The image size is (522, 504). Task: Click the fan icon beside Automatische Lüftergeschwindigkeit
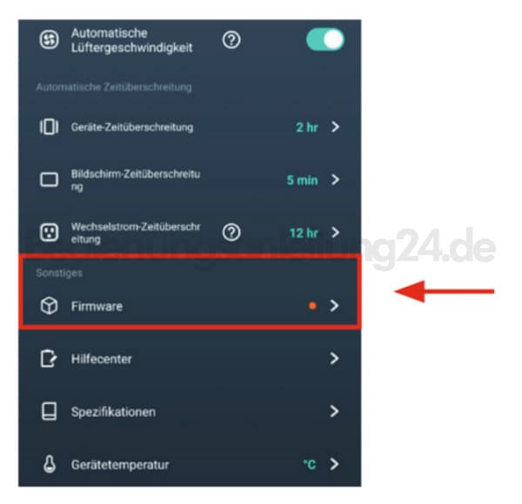click(x=50, y=40)
